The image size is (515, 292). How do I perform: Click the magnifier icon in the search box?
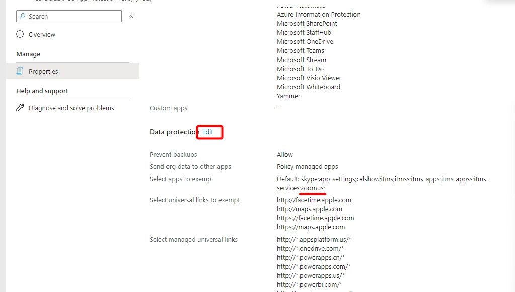[x=22, y=16]
